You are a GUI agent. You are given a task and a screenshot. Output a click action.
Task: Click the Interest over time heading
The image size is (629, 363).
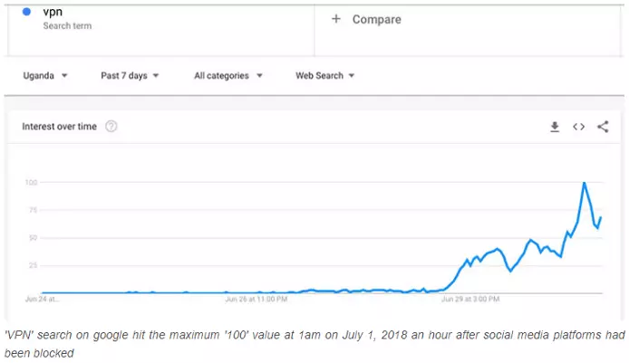(59, 127)
